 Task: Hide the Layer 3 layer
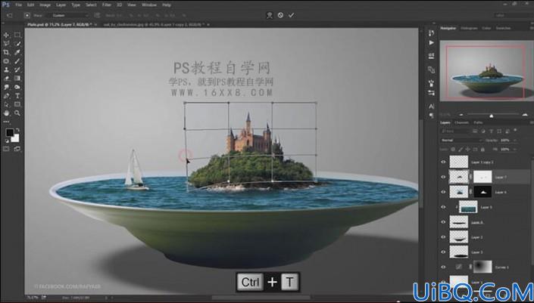click(443, 252)
